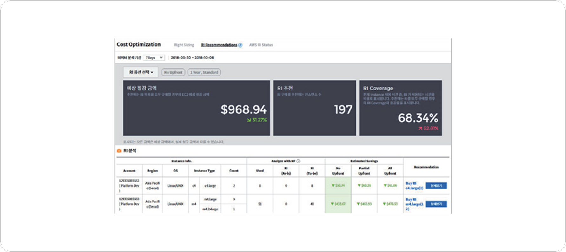This screenshot has height=252, width=566.
Task: Click the 상세보기 button for m4.large row
Action: coord(436,204)
